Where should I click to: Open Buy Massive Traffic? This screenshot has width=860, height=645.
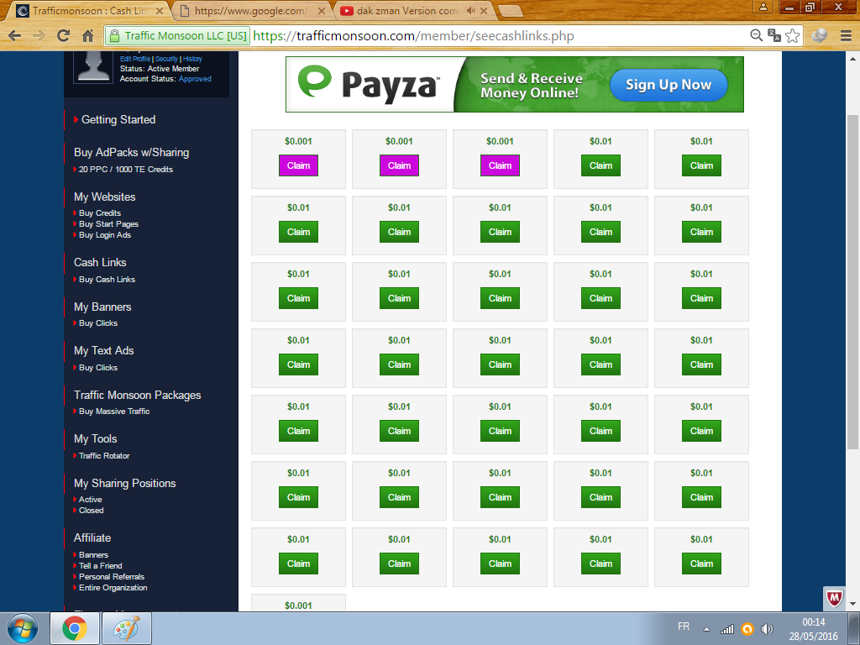coord(114,412)
